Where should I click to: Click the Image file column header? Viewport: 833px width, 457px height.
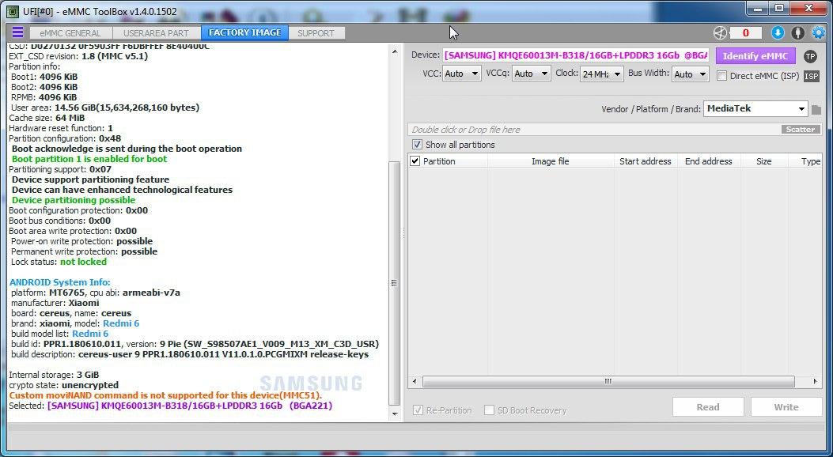tap(551, 161)
